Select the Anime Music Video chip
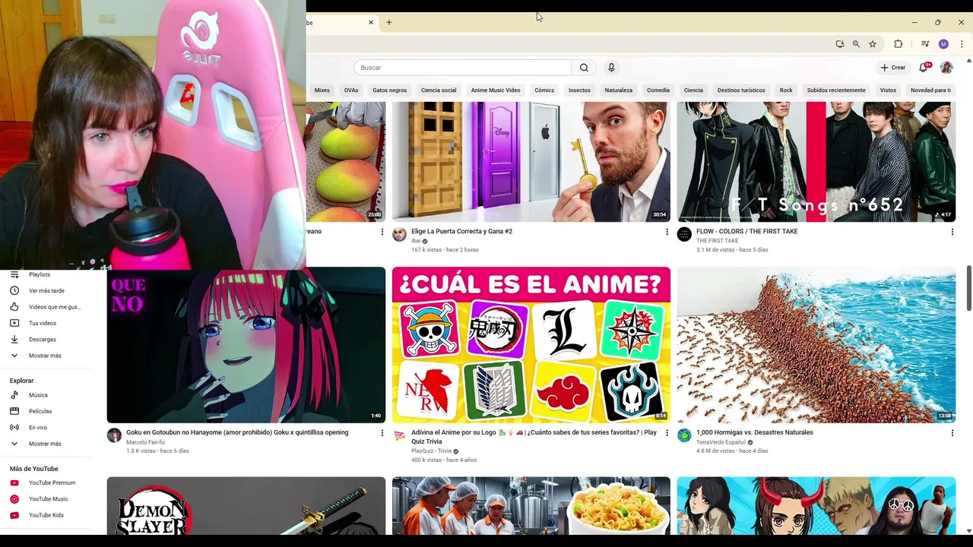The image size is (973, 547). point(496,90)
